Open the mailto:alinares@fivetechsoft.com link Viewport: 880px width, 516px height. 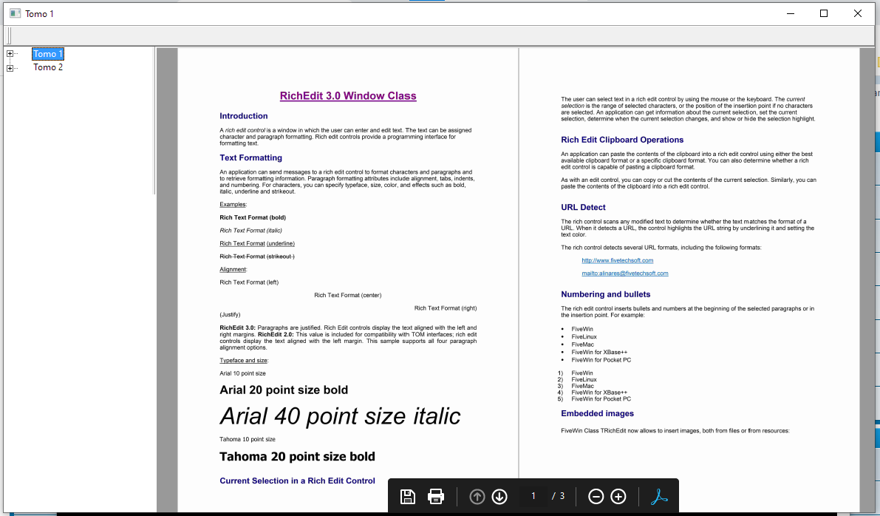pyautogui.click(x=624, y=274)
